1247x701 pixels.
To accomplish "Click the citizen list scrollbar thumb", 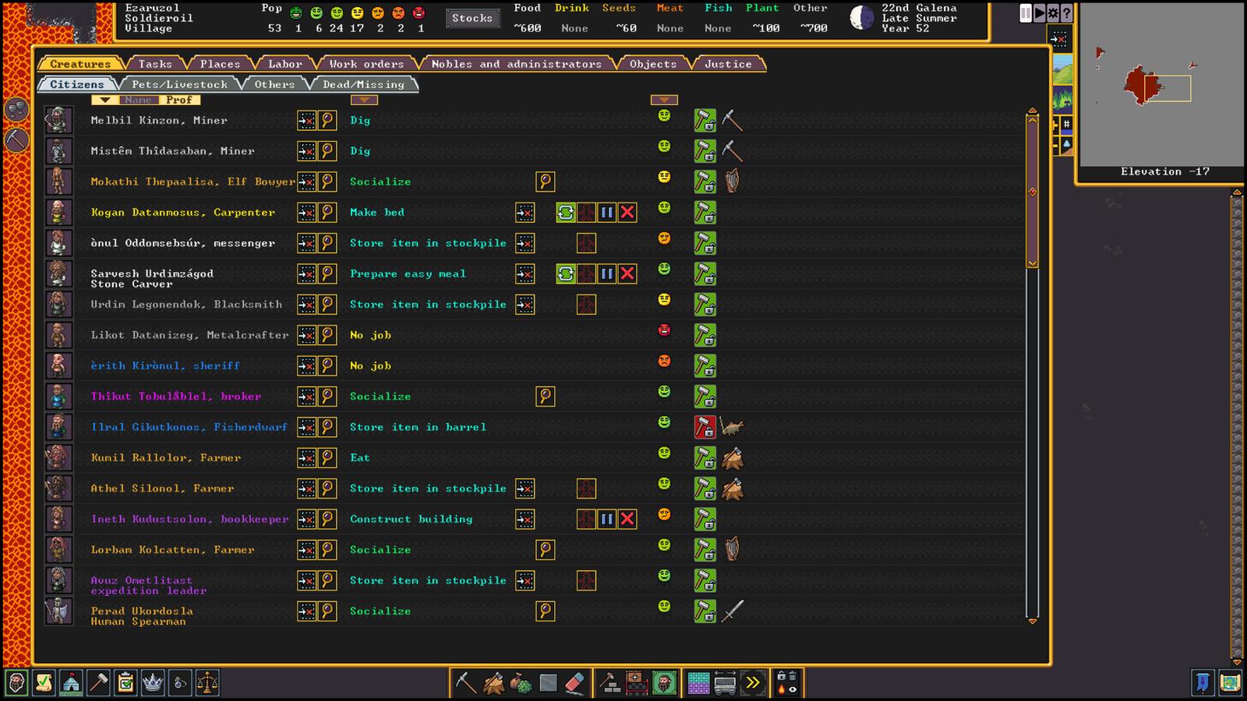I will coord(1032,192).
